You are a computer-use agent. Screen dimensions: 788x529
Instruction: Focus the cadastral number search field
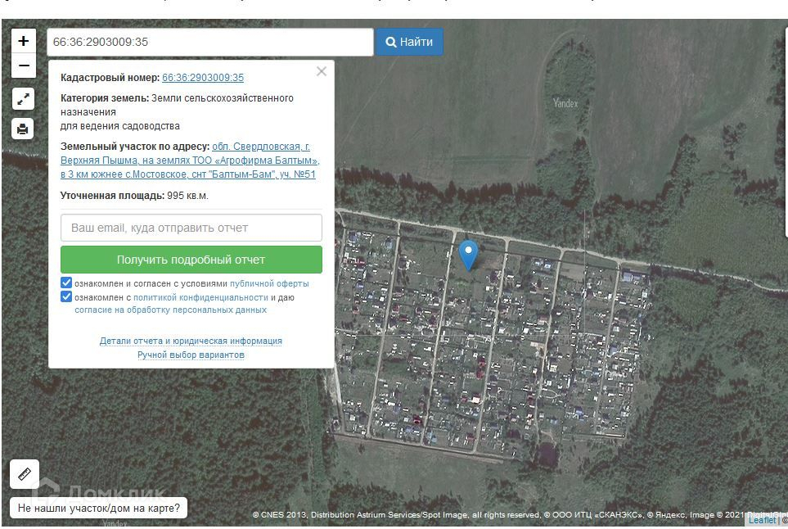tap(210, 42)
